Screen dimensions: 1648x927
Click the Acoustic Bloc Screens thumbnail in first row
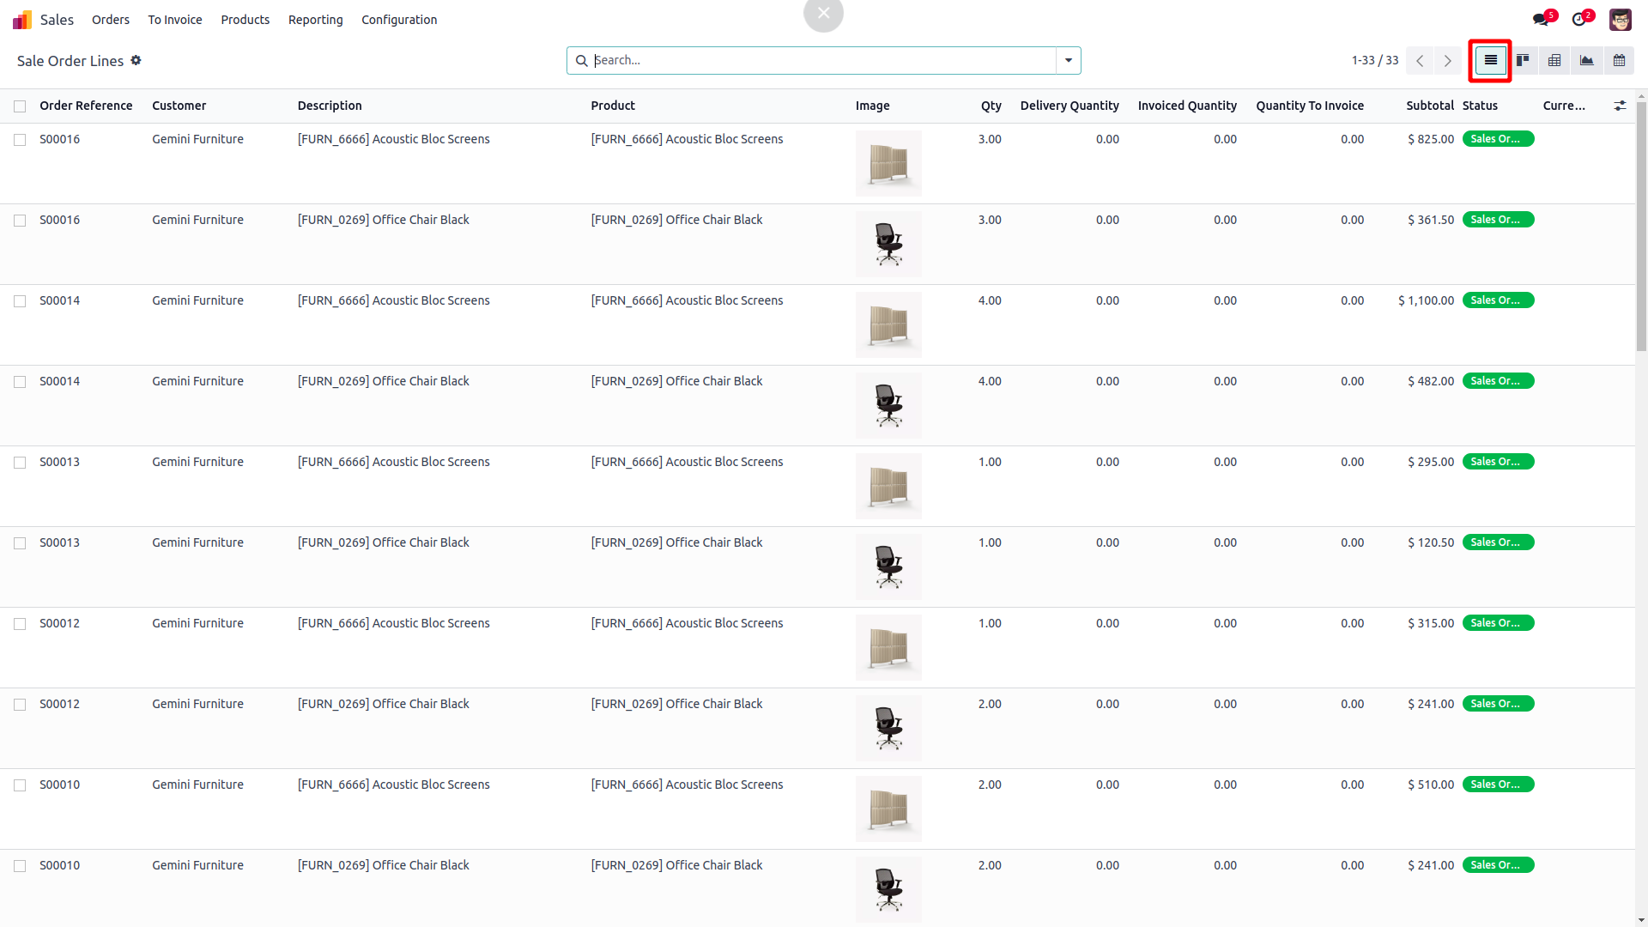coord(888,163)
